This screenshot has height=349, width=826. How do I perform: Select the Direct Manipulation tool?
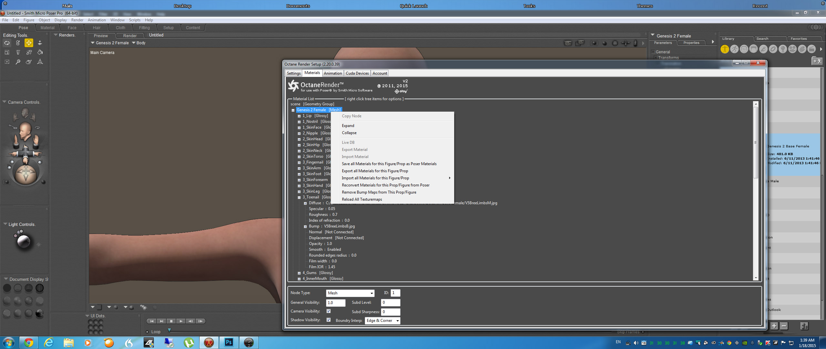40,62
